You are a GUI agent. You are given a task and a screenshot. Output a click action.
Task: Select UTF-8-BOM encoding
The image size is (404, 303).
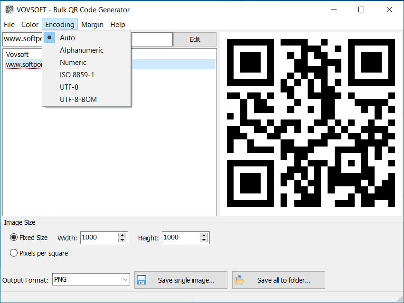tap(86, 100)
